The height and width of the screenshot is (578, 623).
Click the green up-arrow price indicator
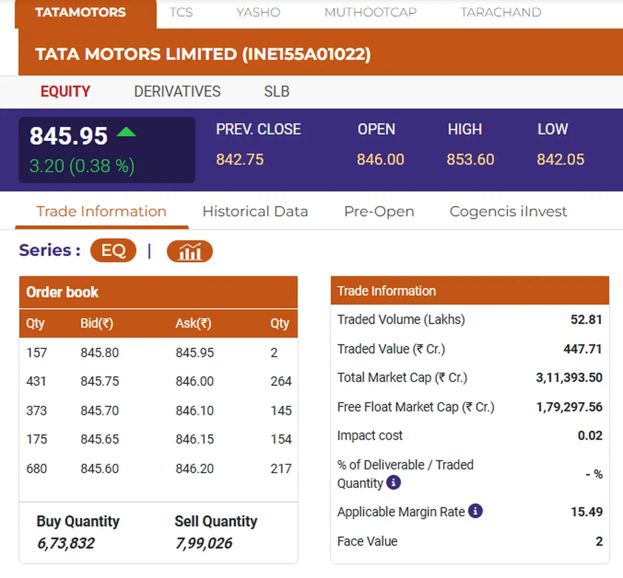coord(126,132)
